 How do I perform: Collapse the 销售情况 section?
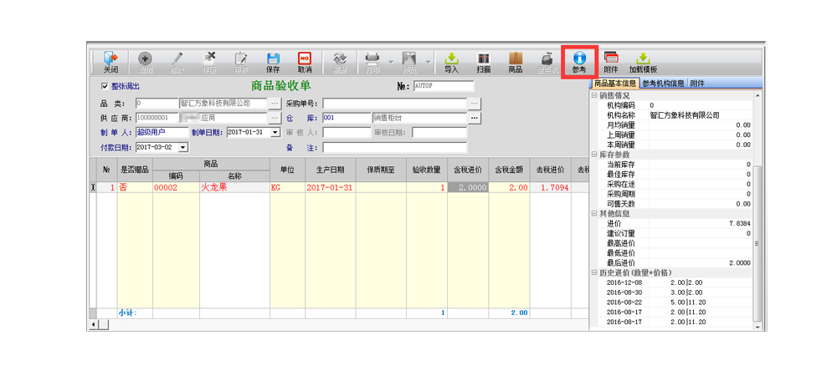pyautogui.click(x=594, y=95)
